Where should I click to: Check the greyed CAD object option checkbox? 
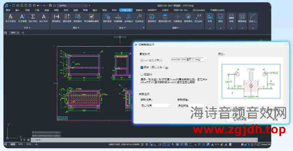point(142,60)
